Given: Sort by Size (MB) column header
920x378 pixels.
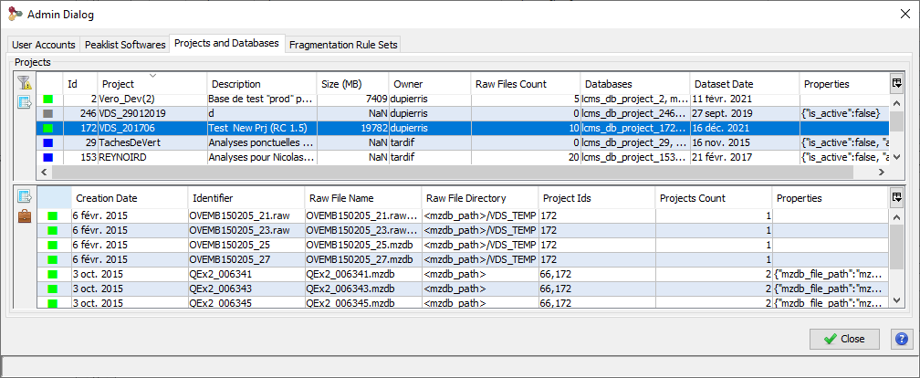Looking at the screenshot, I should coord(352,84).
